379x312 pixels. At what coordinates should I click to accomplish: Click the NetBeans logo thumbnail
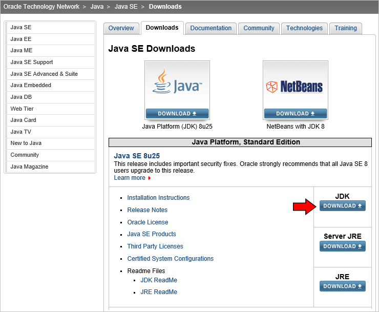tap(296, 85)
